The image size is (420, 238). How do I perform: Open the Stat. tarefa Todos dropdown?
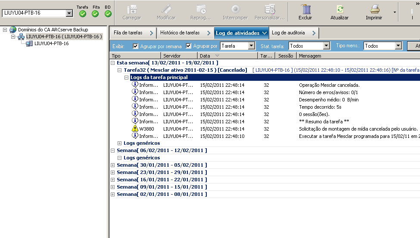(x=326, y=46)
